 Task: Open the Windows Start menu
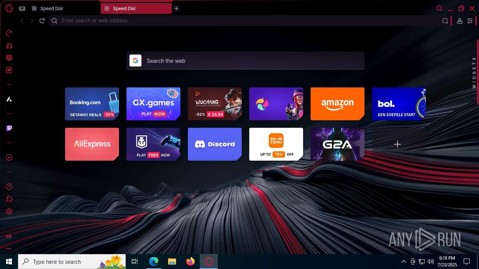point(9,262)
